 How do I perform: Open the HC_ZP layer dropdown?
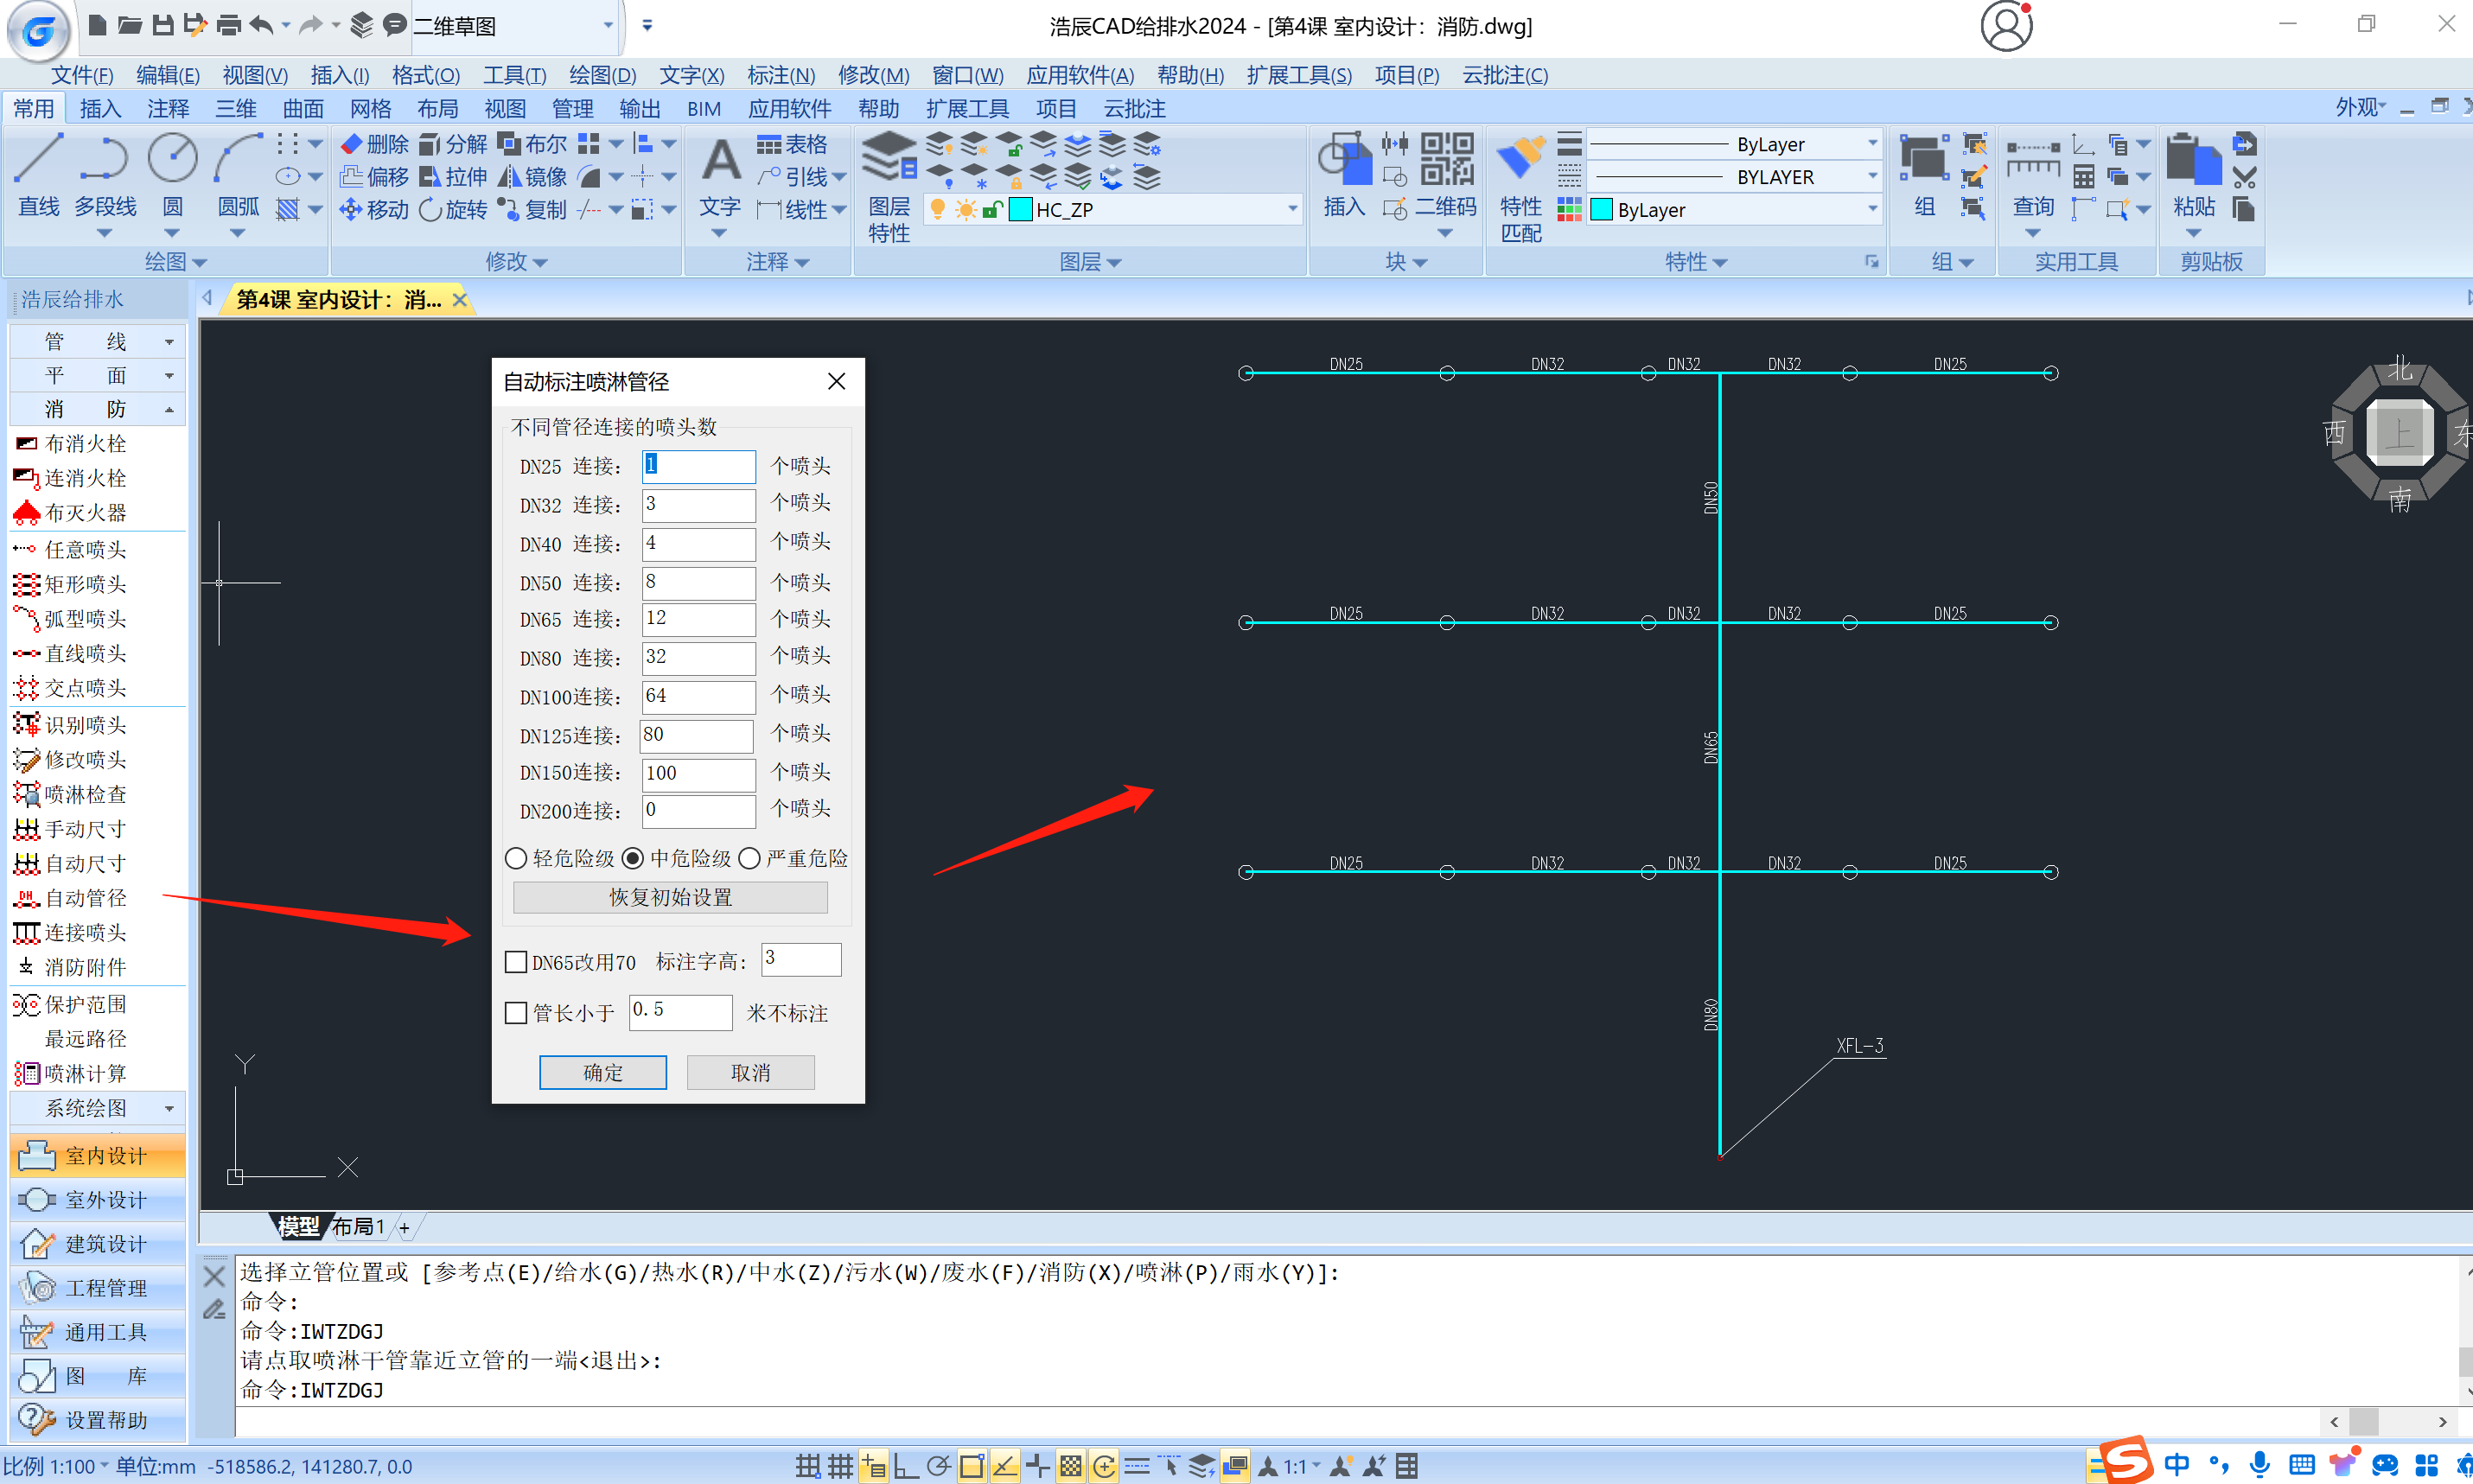[x=1292, y=209]
